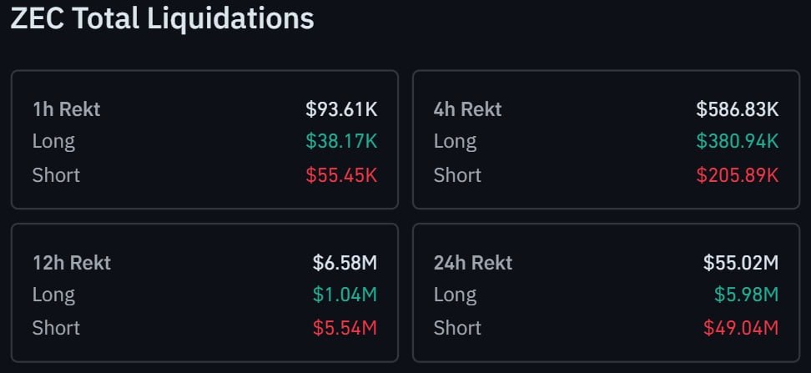Click the 24h Rekt label
Screen dimensions: 811x373
coord(473,263)
